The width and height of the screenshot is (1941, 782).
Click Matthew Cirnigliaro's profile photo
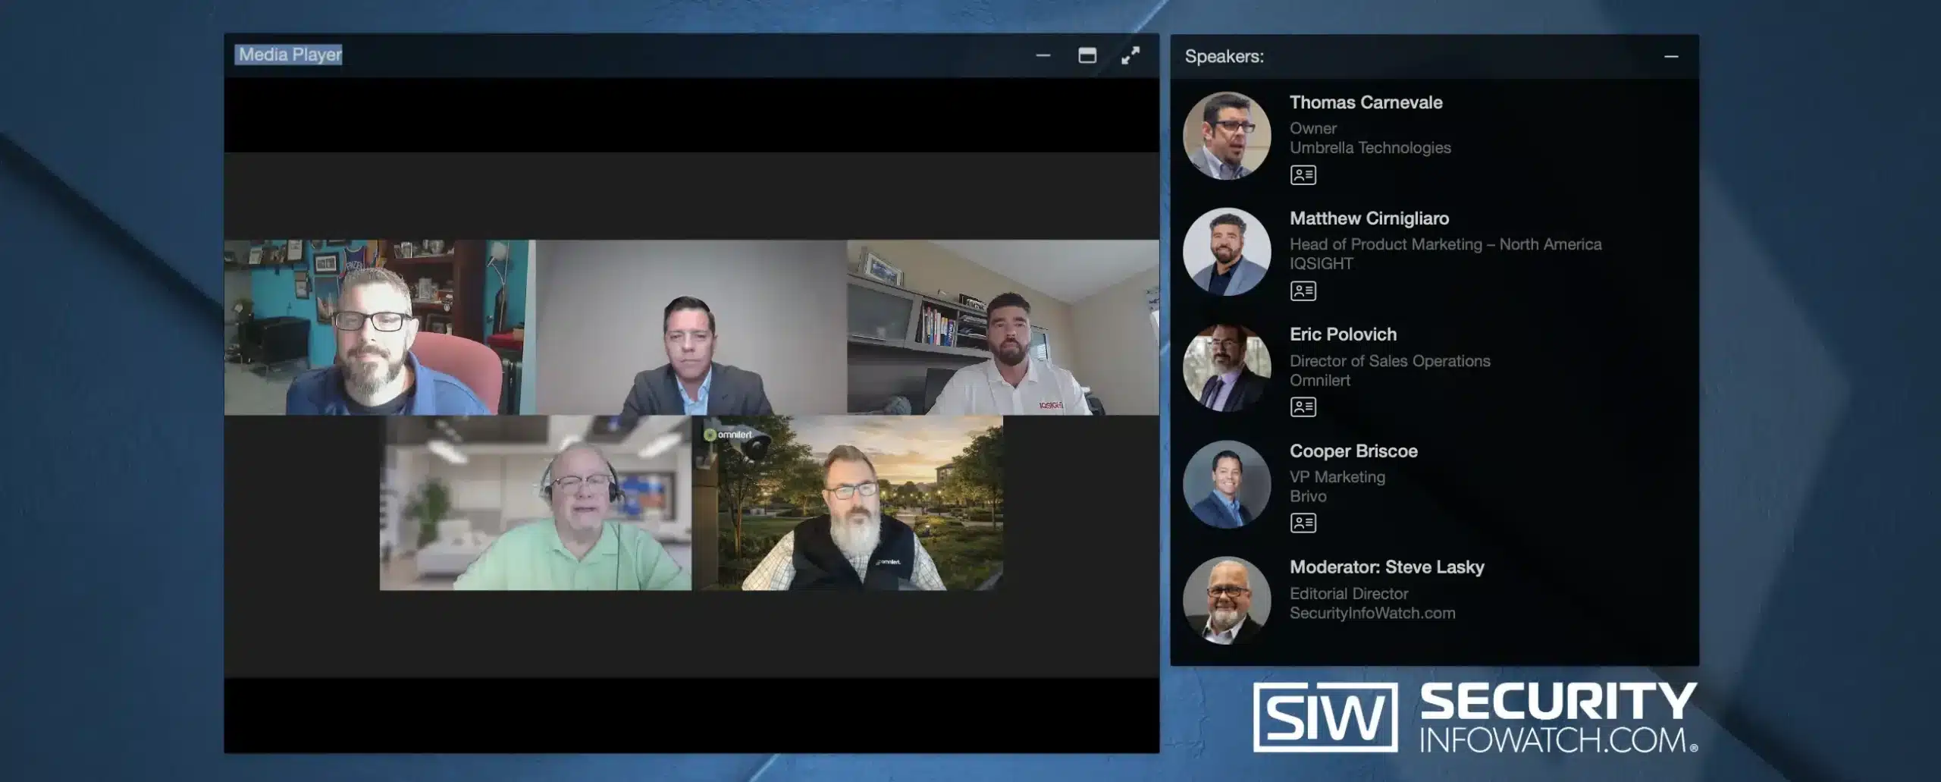1226,252
